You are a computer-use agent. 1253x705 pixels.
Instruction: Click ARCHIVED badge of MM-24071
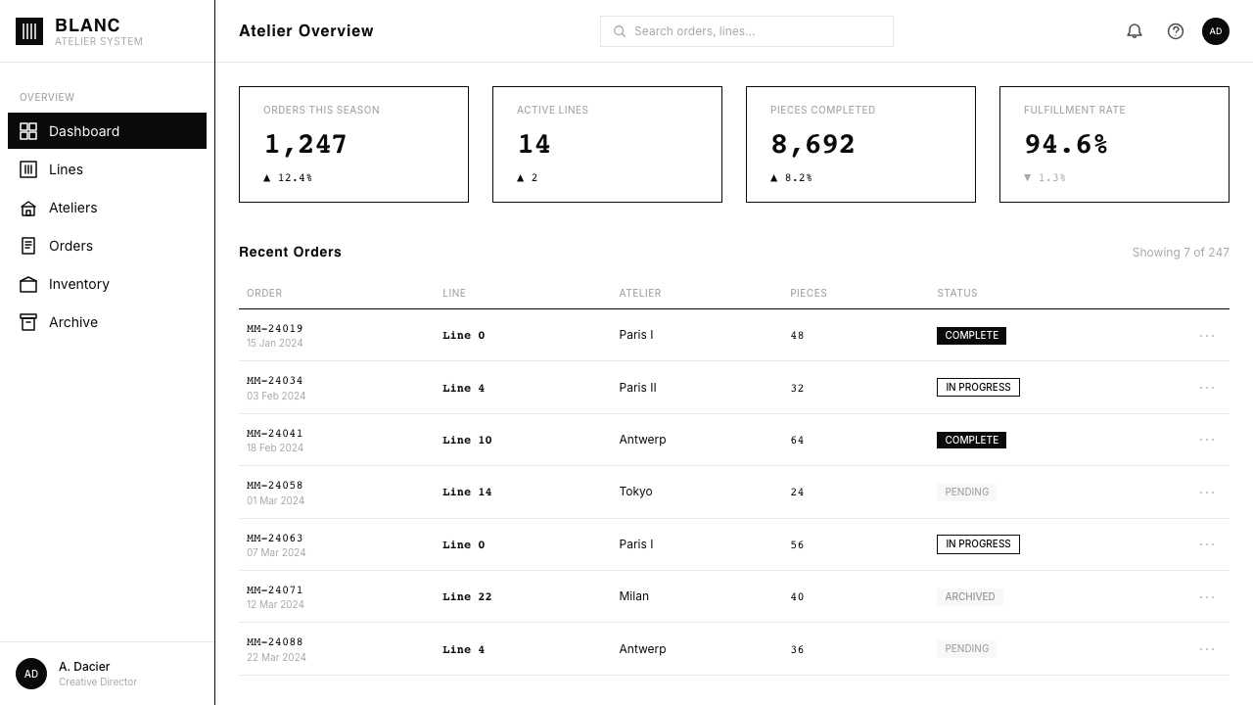point(970,597)
